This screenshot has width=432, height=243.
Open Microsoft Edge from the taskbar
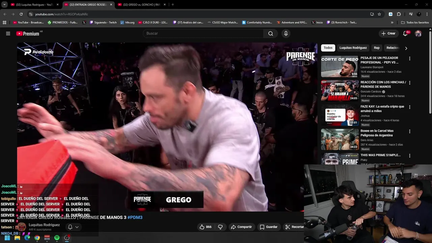pos(27,238)
